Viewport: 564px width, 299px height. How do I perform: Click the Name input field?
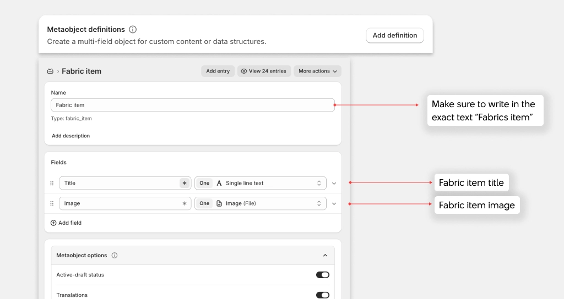(x=193, y=105)
